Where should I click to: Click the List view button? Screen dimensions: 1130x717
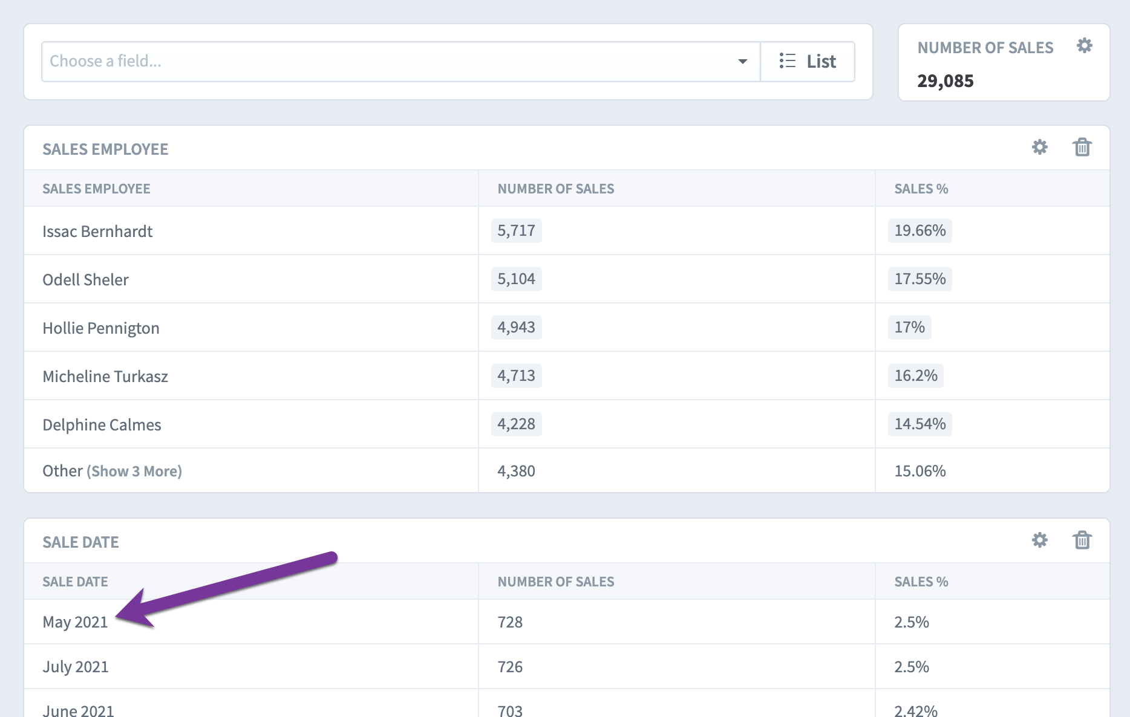pyautogui.click(x=808, y=61)
